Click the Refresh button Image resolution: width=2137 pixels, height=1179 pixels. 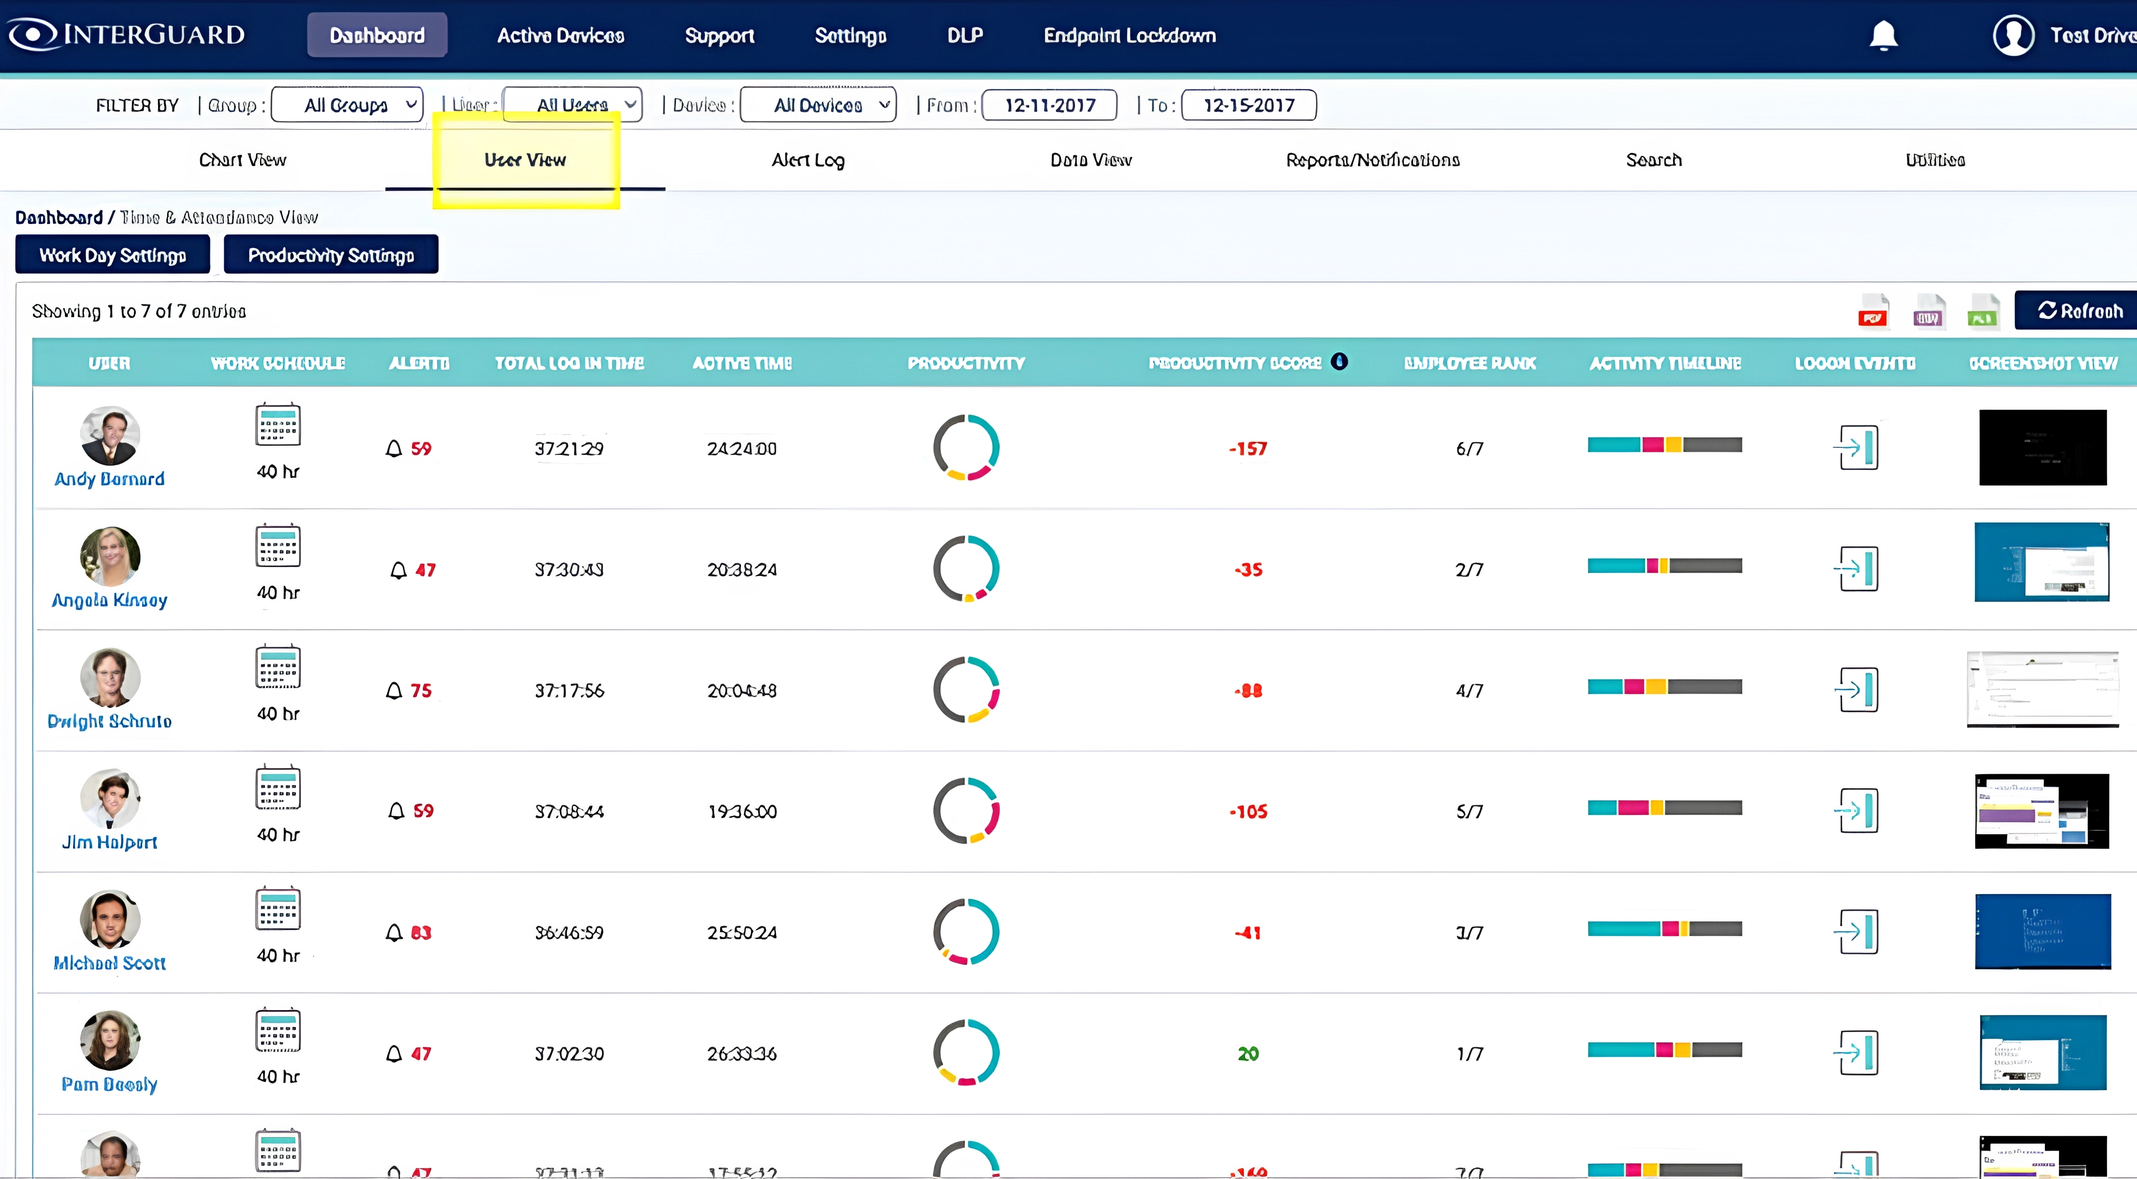coord(2078,310)
